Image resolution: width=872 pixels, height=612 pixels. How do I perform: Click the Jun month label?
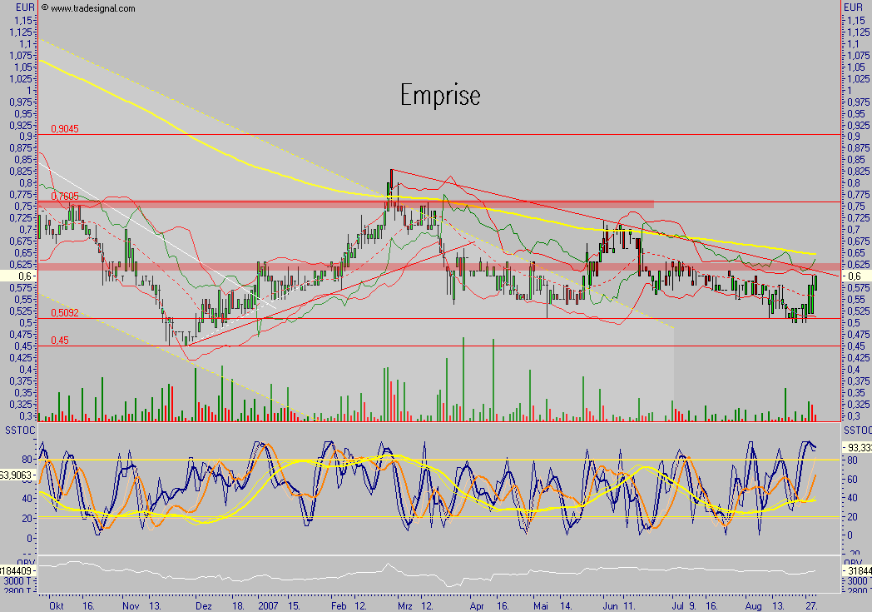(x=609, y=606)
